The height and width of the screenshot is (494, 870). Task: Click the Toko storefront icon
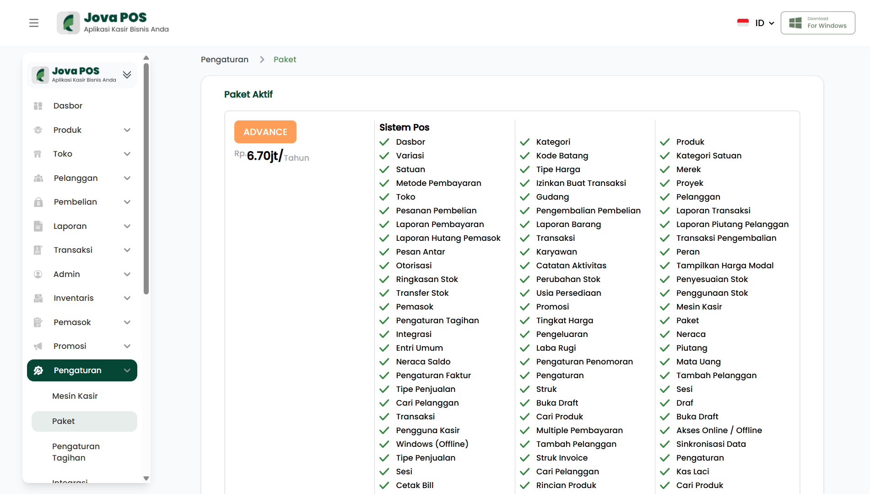point(38,154)
